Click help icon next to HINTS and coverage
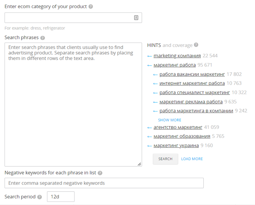This screenshot has height=205, width=255. coord(196,45)
